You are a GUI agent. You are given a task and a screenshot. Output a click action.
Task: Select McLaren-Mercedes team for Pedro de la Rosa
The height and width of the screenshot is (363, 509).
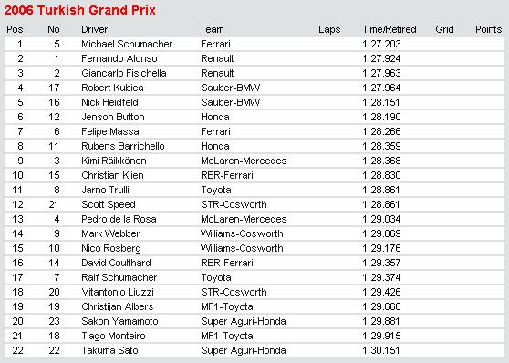point(244,219)
